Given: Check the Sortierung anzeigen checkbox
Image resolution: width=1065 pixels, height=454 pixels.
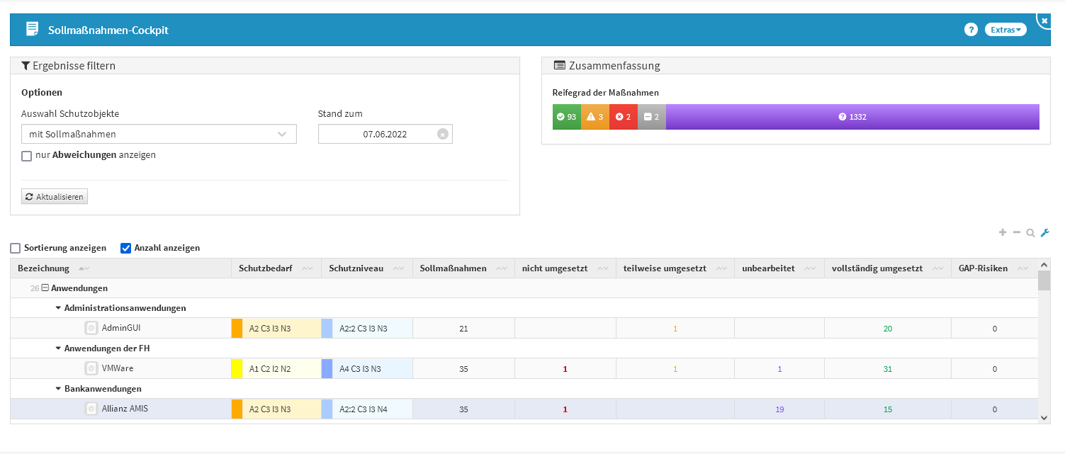Looking at the screenshot, I should 16,249.
